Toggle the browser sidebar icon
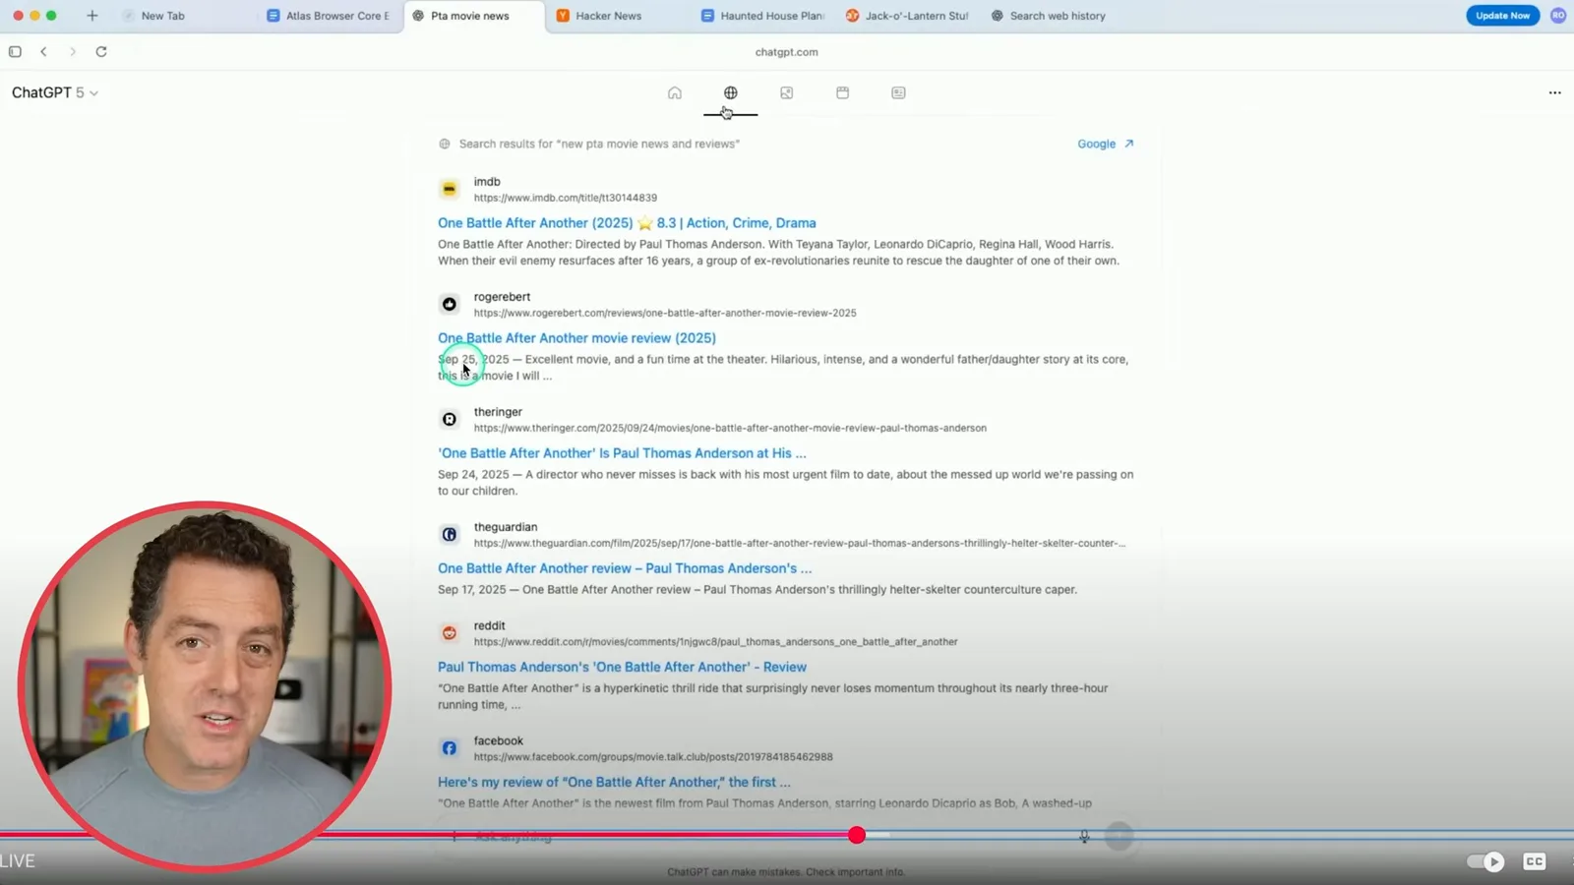 click(x=15, y=51)
